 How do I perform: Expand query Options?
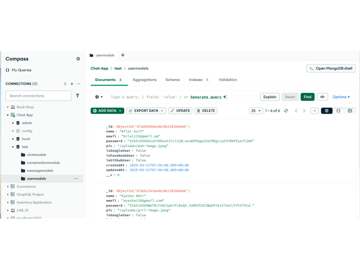click(x=341, y=97)
